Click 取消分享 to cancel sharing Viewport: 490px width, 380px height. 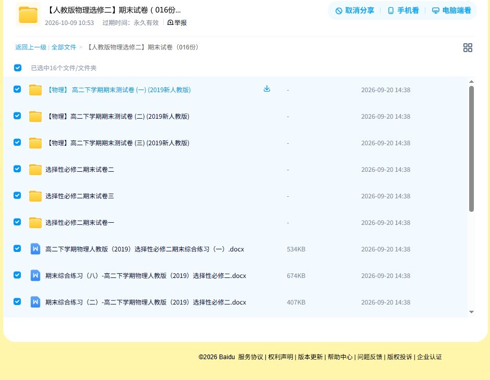[354, 10]
